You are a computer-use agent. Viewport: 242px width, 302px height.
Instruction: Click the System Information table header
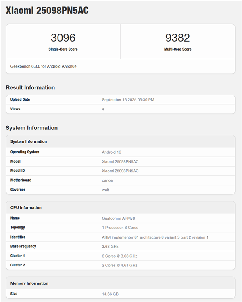(29, 141)
